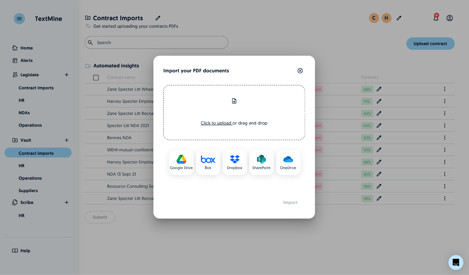Check the select-all contracts checkbox
Viewport: 469px width, 275px height.
96,77
